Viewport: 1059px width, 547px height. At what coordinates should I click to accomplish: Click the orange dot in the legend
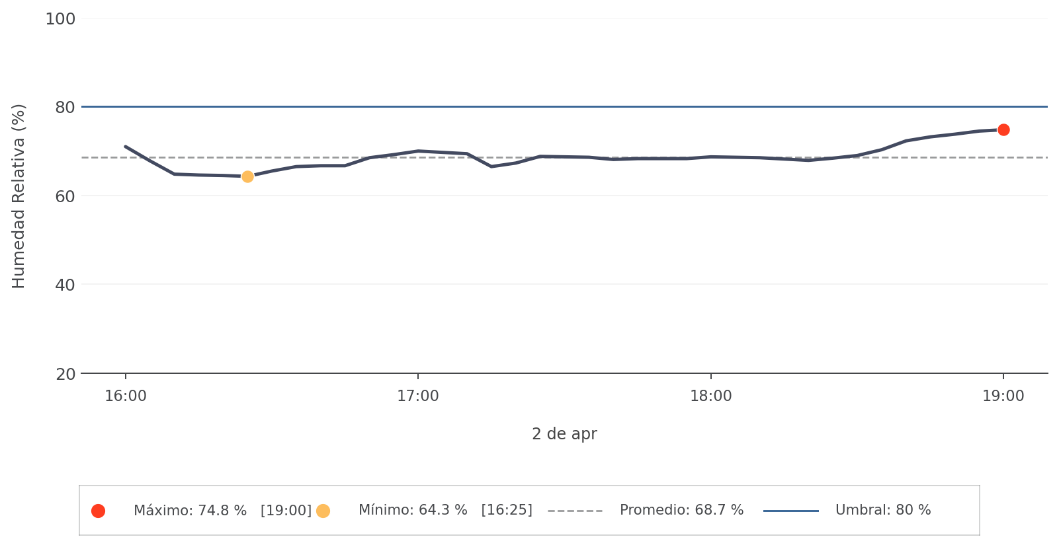[x=323, y=511]
